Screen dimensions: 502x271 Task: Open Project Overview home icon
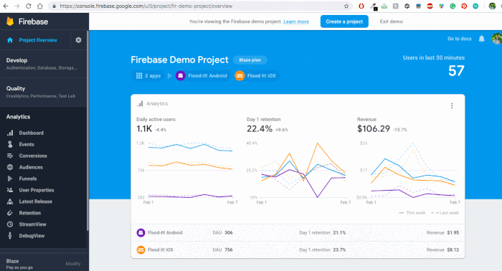[10, 40]
